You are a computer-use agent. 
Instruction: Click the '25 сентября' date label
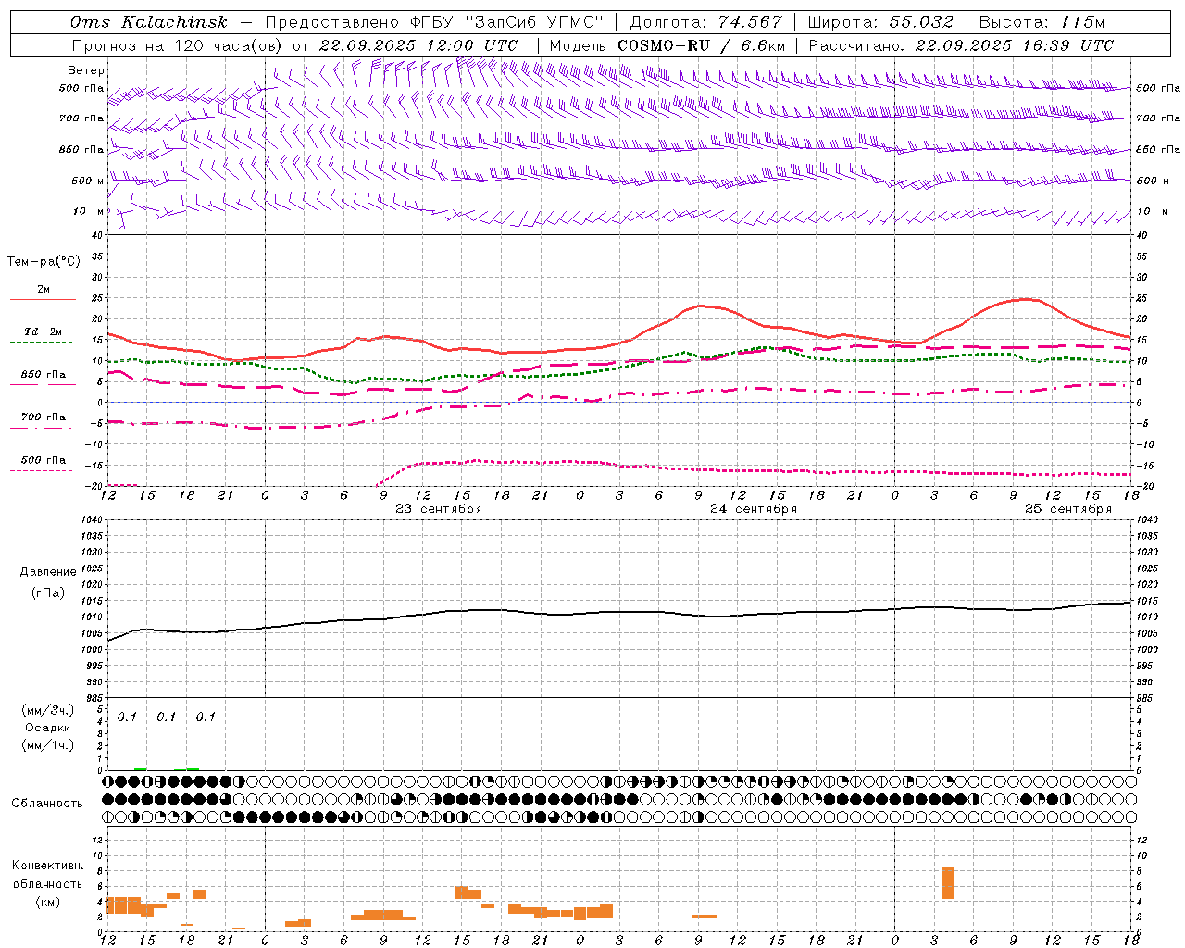coord(1068,509)
